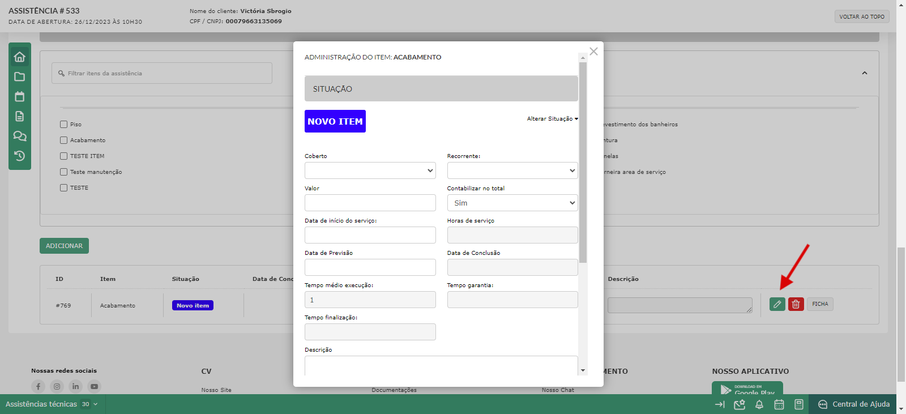
Task: Open the Nosso Site link
Action: coord(216,390)
